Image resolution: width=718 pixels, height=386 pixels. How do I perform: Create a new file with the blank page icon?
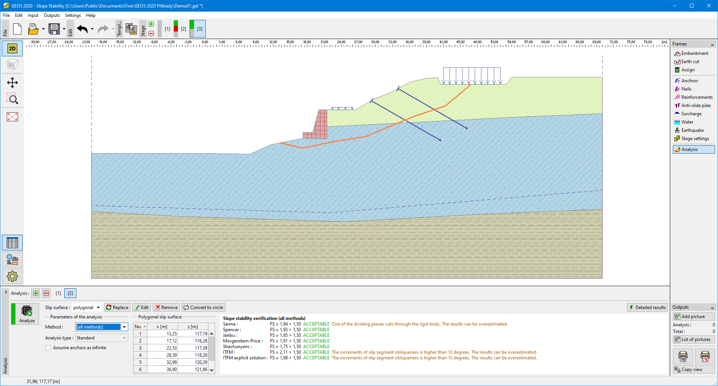17,29
